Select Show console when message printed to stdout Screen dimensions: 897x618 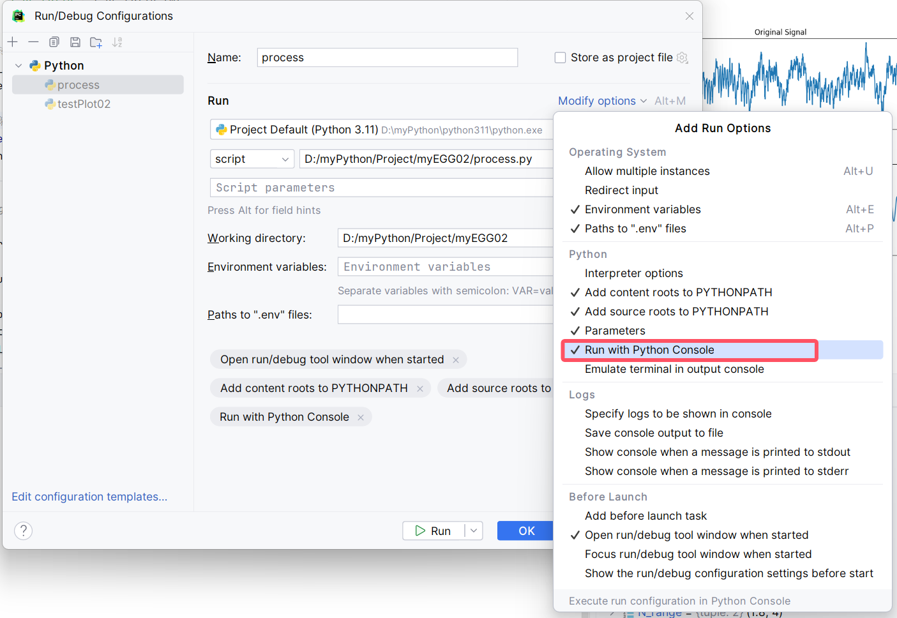tap(723, 452)
